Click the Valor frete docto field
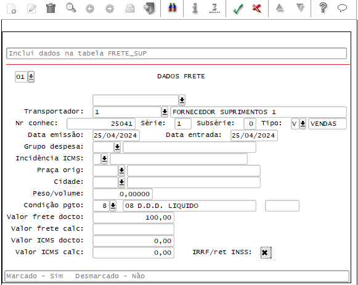Screen dimensions: 358x285 coord(133,218)
